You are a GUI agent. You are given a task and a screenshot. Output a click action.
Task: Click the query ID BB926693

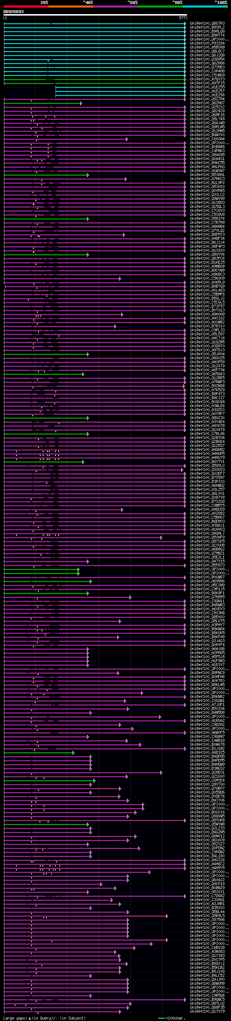point(13,12)
